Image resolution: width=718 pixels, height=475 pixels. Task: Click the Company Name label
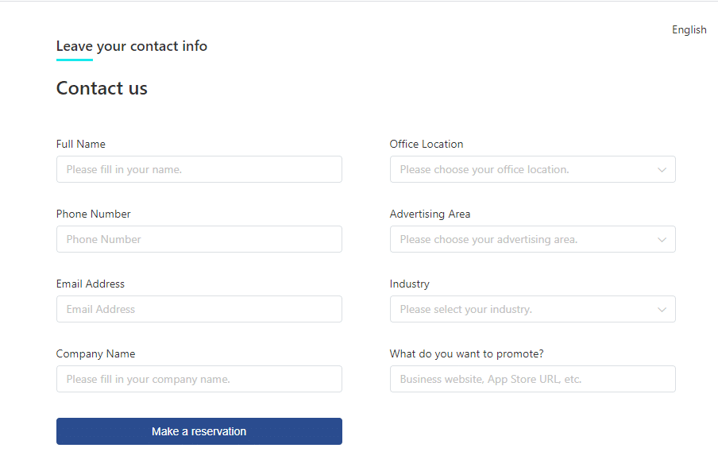[x=95, y=353]
